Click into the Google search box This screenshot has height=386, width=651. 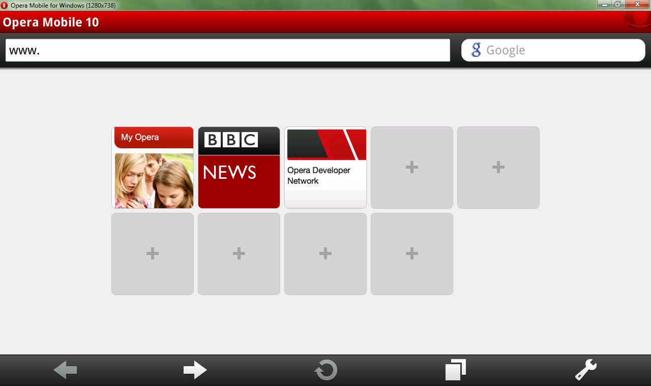(x=553, y=50)
